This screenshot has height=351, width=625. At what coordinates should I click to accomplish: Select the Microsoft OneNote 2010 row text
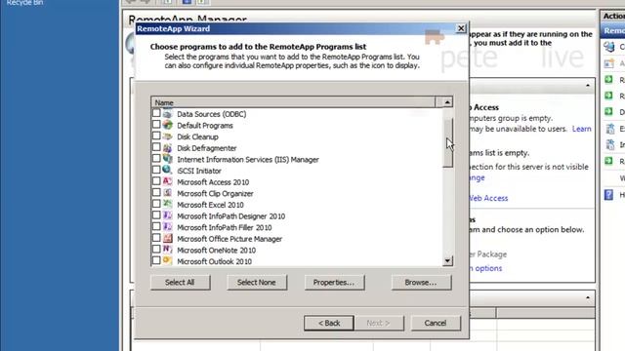click(x=216, y=250)
